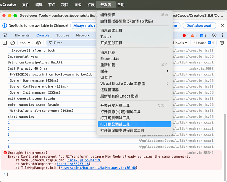Open DevTools settings gear in tab bar
227x182 pixels.
(x=214, y=35)
